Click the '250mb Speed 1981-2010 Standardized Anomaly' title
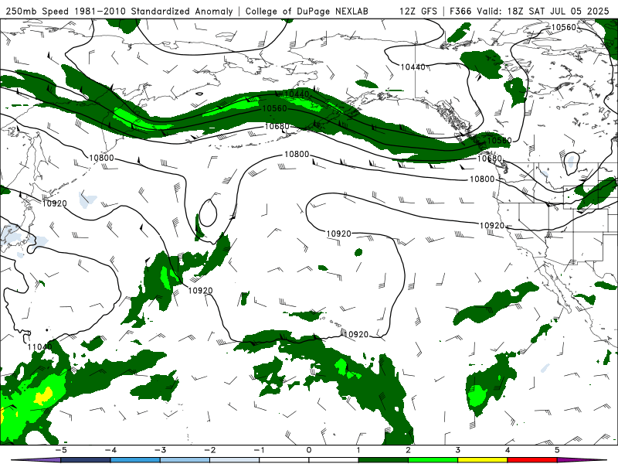618x464 pixels. (x=120, y=11)
